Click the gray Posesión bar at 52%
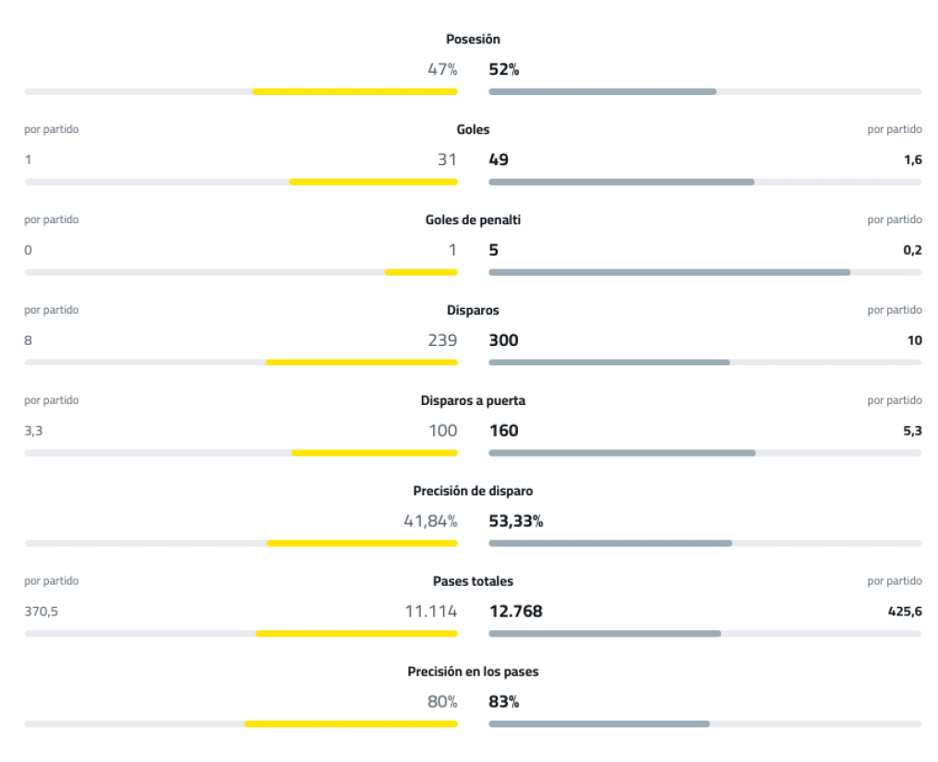The width and height of the screenshot is (938, 762). 602,91
